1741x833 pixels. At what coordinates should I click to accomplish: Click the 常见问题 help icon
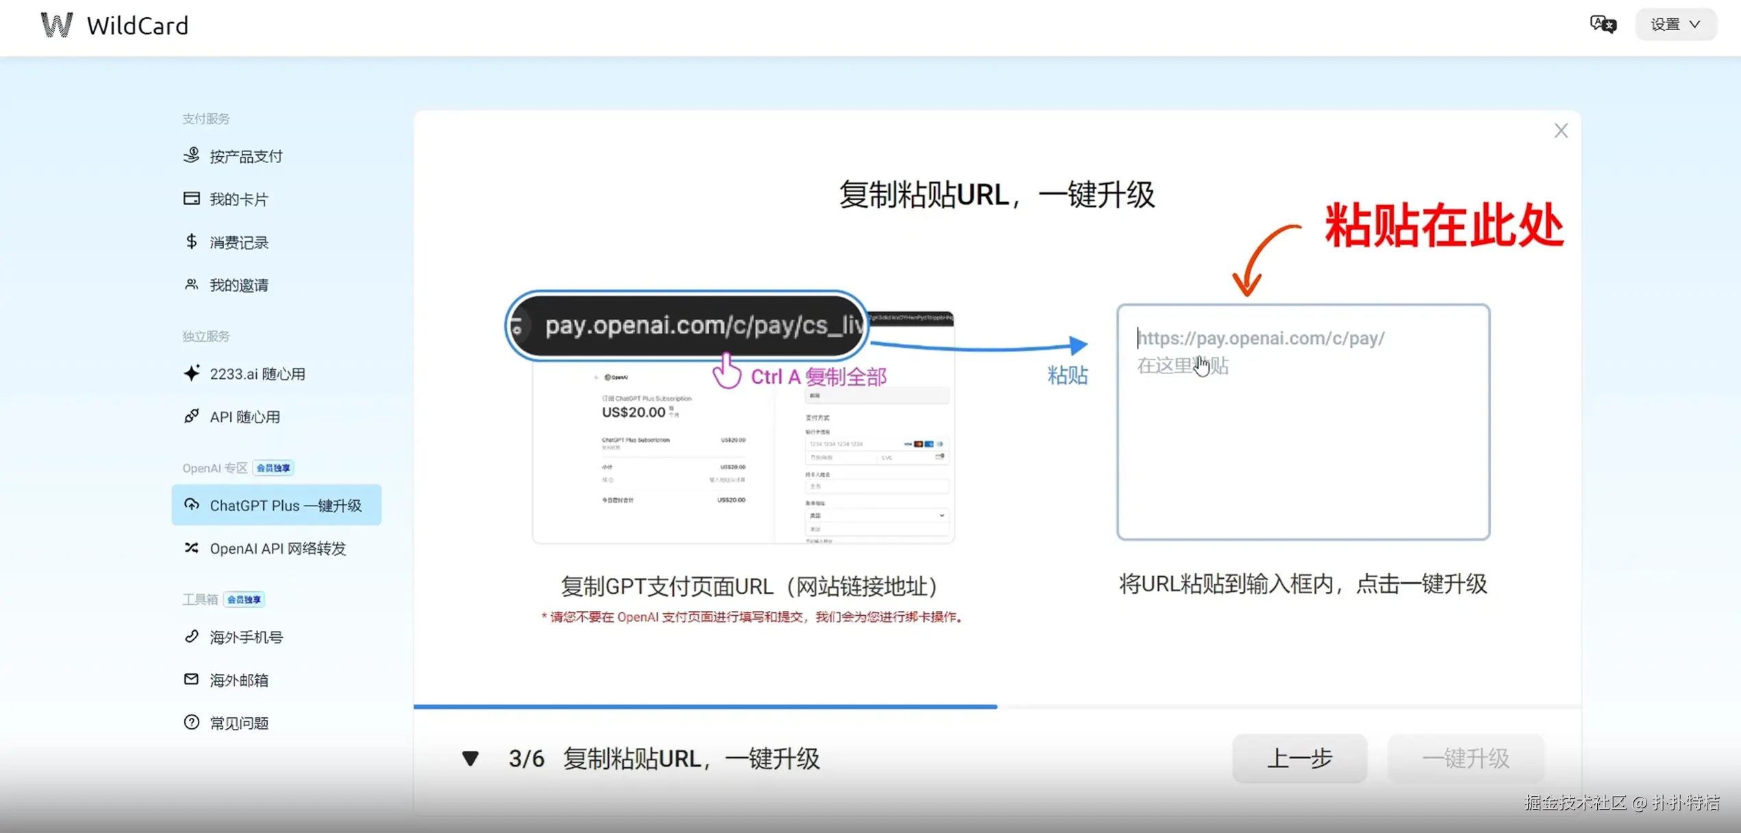192,722
